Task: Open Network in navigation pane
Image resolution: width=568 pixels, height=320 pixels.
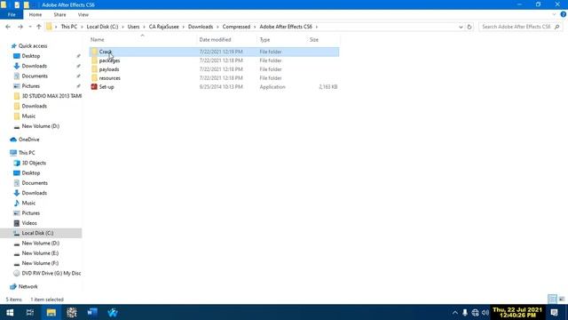Action: pyautogui.click(x=28, y=286)
